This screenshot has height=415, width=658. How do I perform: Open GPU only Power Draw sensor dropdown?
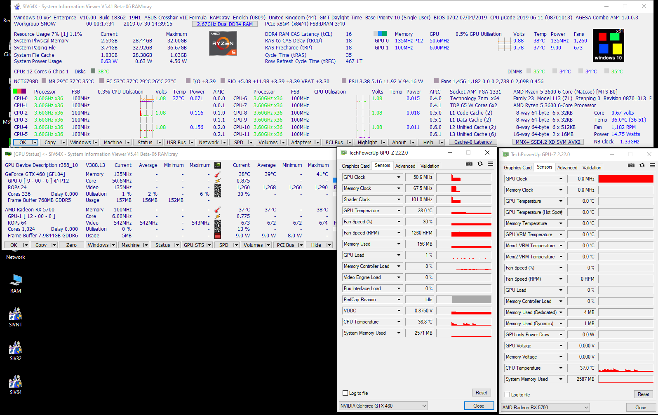(561, 335)
